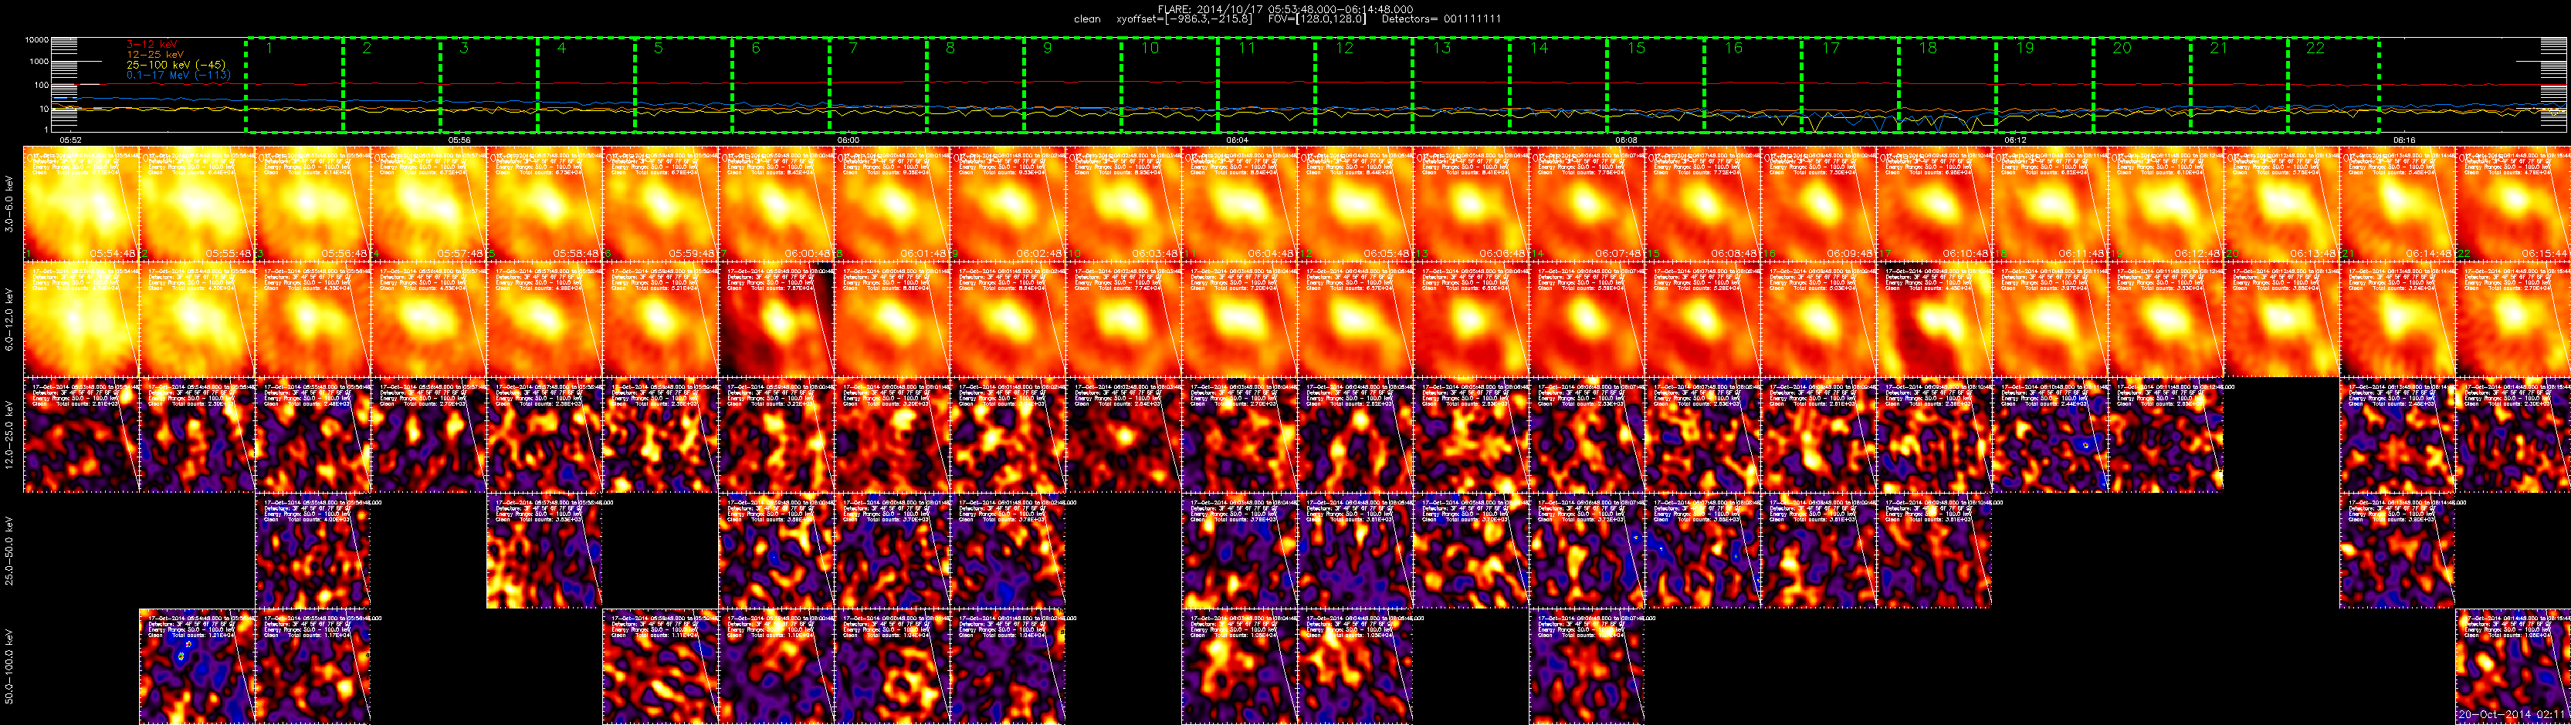Image resolution: width=2571 pixels, height=725 pixels.
Task: Open the 25.0-50.0 keV image under the 05:58:48 column
Action: coord(544,551)
